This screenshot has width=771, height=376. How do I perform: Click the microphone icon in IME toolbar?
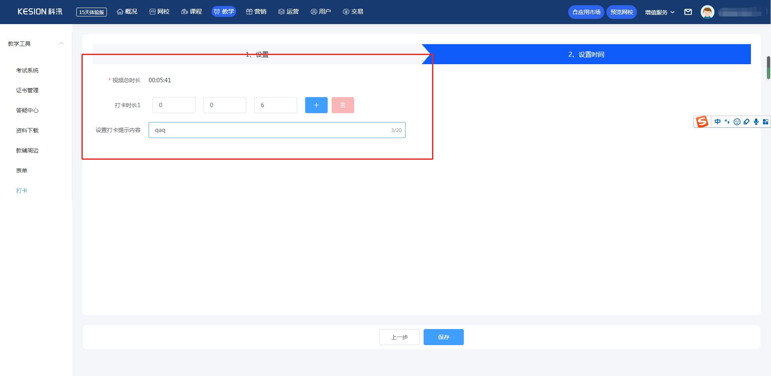click(x=756, y=122)
